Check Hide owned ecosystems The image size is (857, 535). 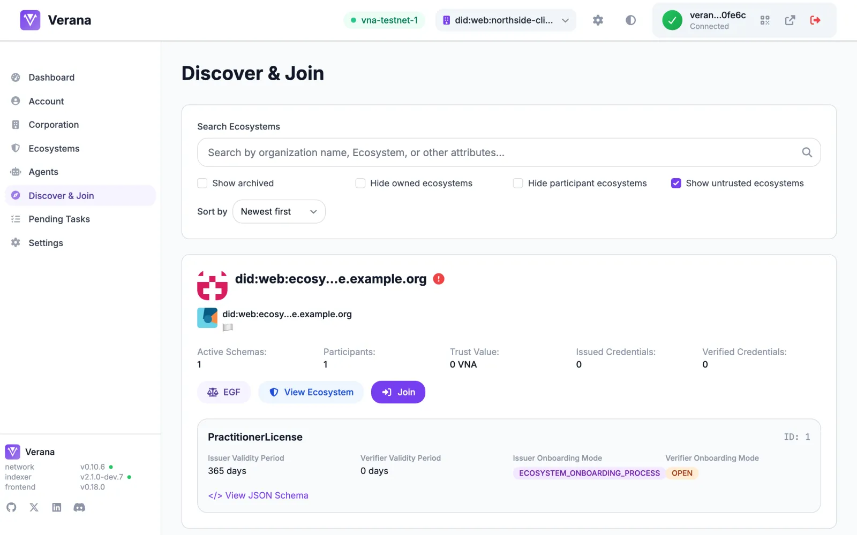click(x=360, y=183)
